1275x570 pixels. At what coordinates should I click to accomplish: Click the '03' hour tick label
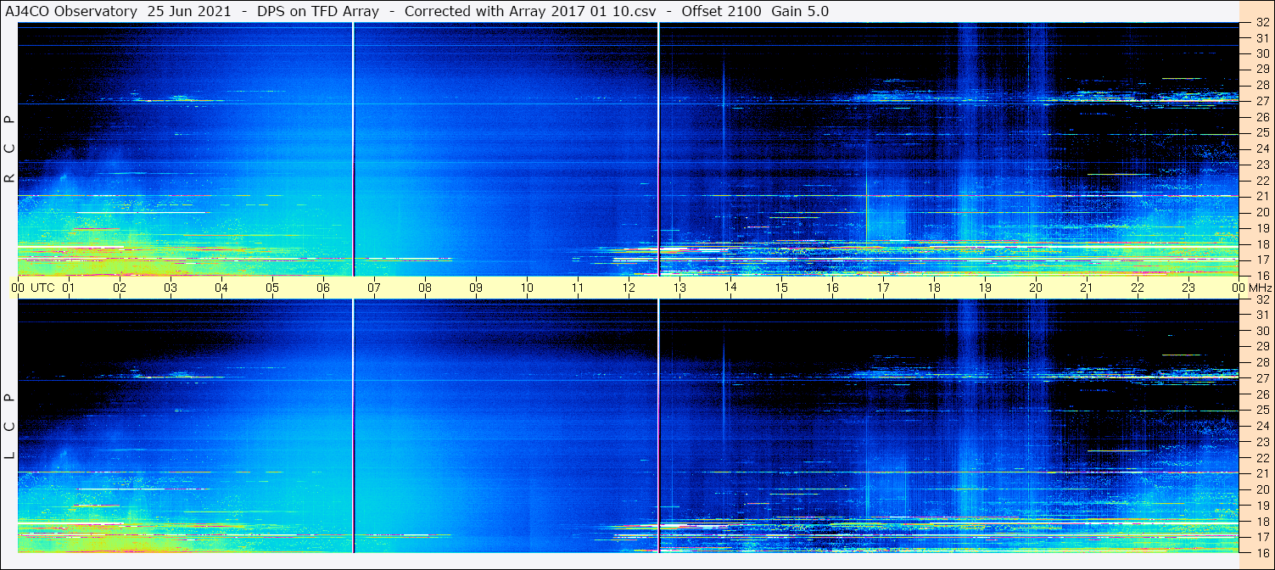[171, 288]
